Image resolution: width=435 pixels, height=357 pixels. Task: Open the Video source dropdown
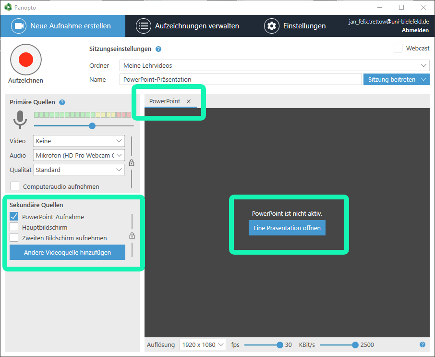point(79,141)
